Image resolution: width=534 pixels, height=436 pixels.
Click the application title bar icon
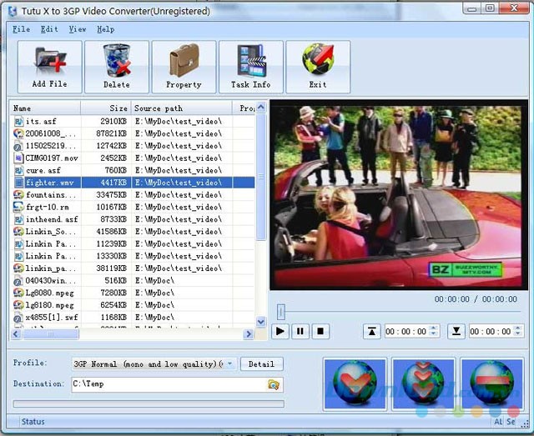click(x=13, y=11)
